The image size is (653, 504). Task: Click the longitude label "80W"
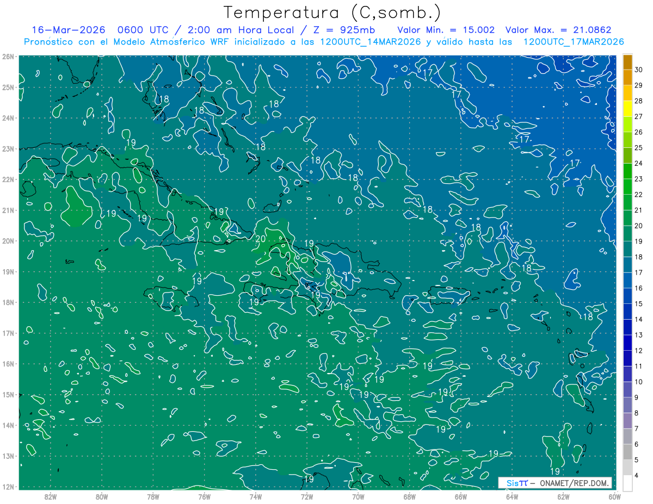(102, 496)
